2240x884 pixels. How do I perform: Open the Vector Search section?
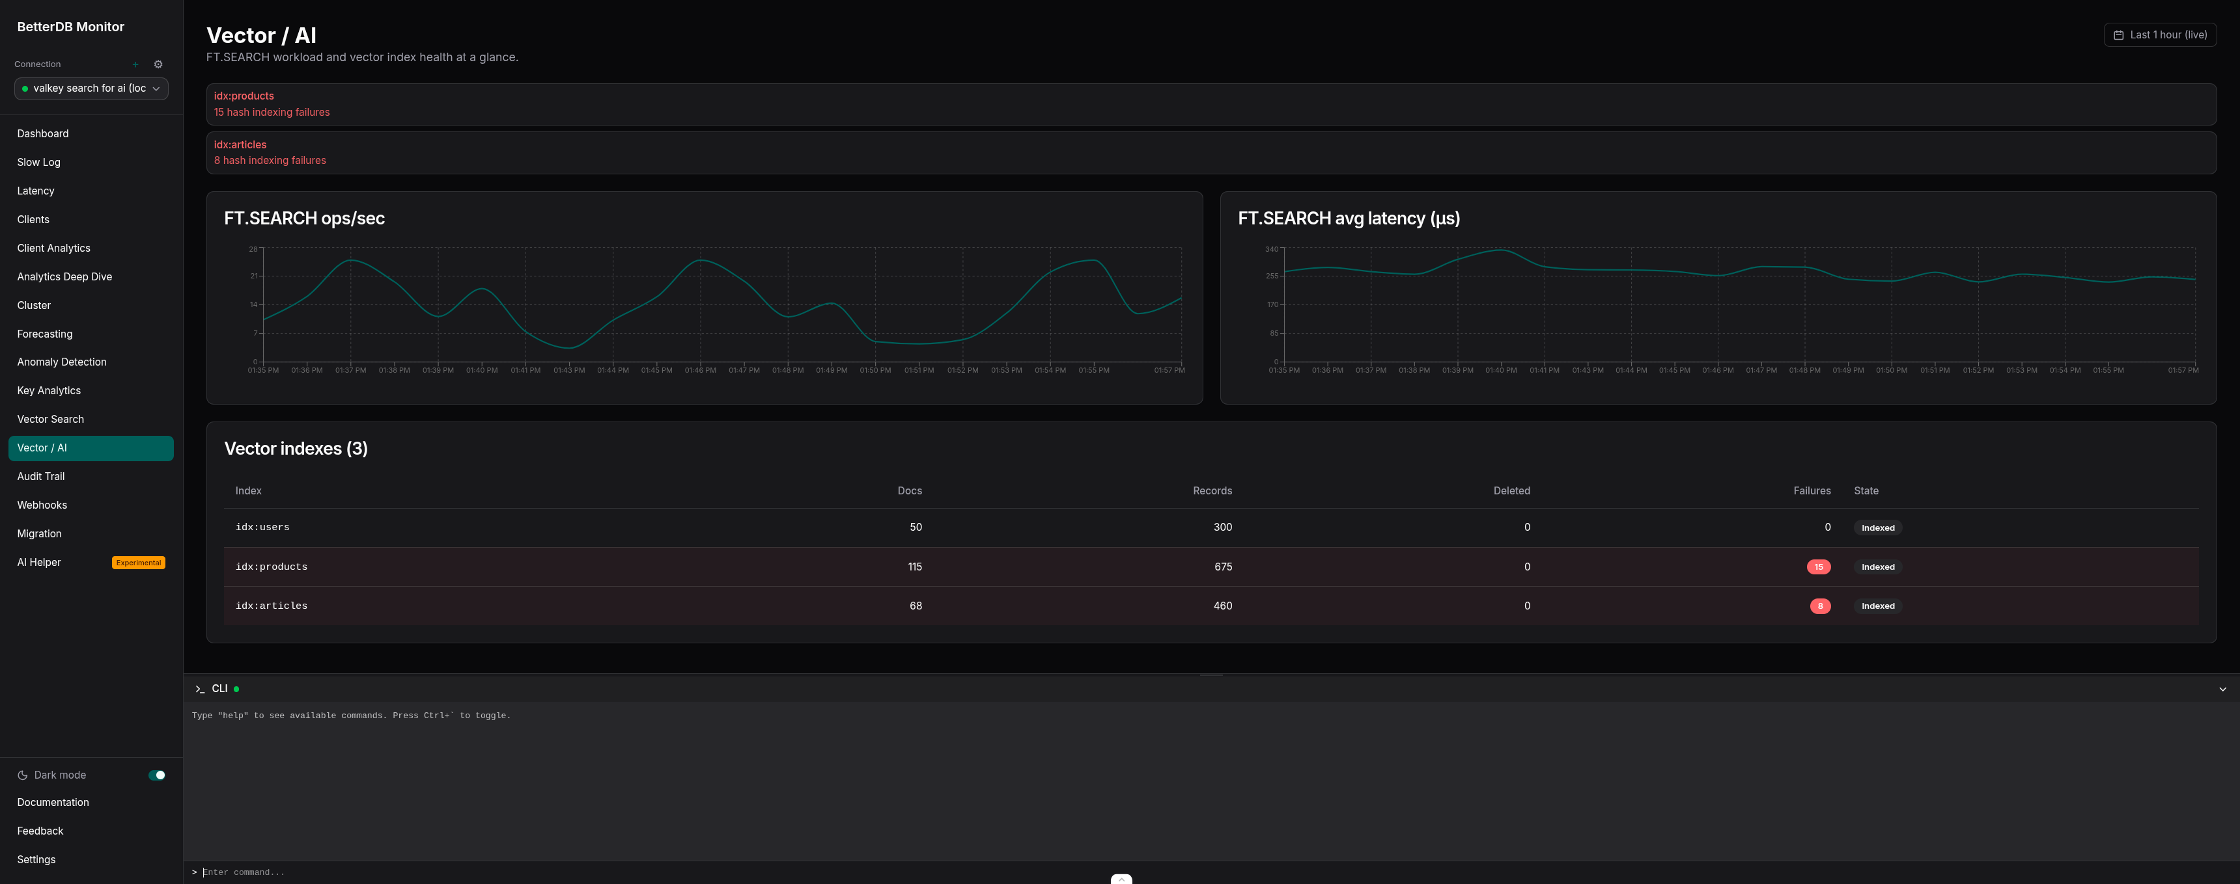point(50,418)
